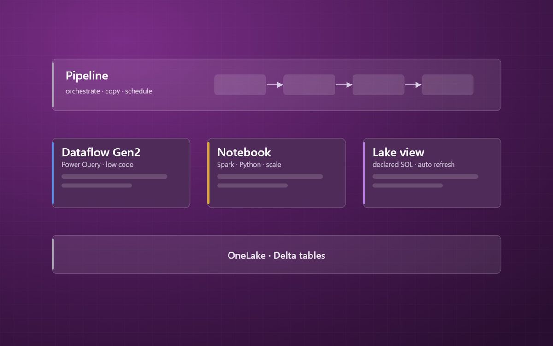The height and width of the screenshot is (346, 553).
Task: Click the "orchestrate · copy · schedule" subtitle
Action: (x=109, y=91)
